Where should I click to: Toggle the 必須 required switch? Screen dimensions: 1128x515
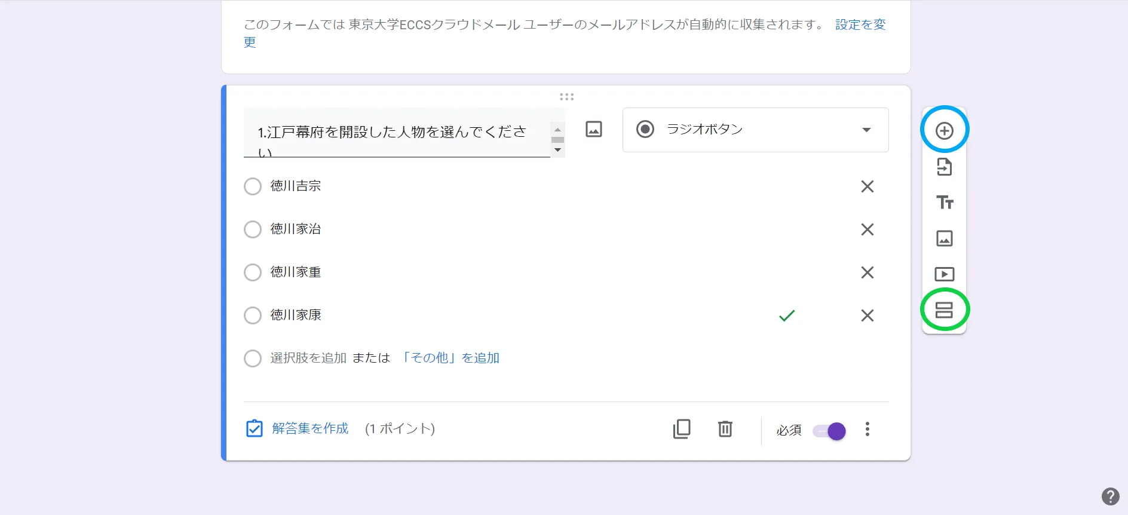click(829, 431)
